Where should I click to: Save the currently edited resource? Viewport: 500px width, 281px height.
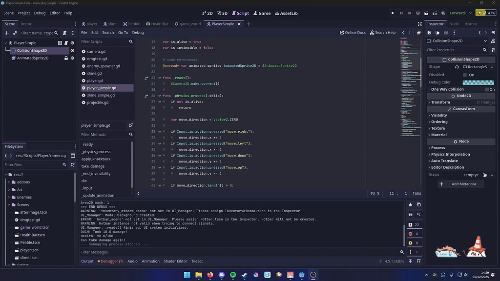pyautogui.click(x=446, y=33)
